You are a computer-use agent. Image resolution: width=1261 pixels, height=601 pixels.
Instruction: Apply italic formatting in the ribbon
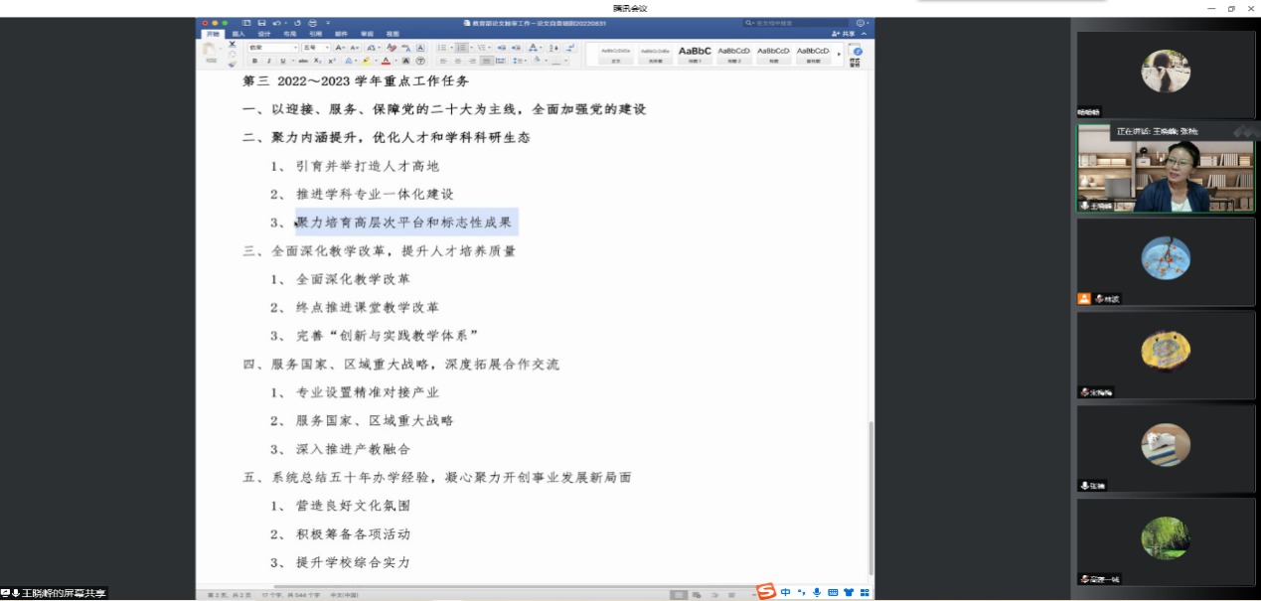click(x=268, y=61)
